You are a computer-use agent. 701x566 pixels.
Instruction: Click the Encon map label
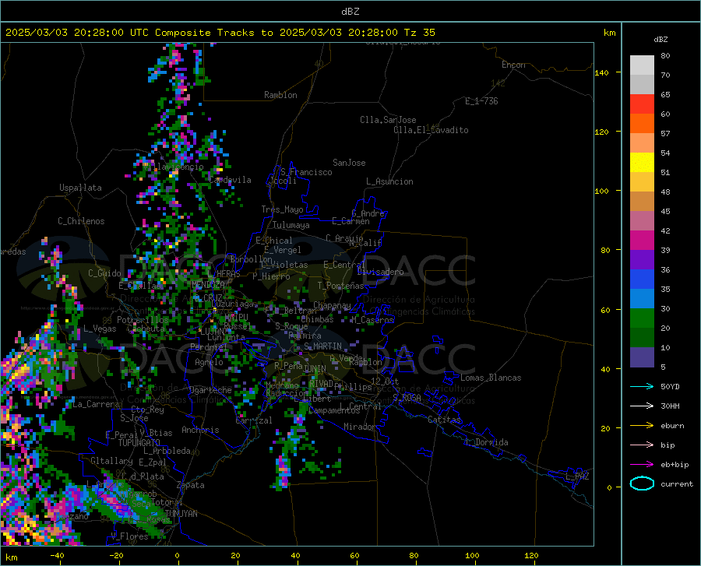[513, 65]
